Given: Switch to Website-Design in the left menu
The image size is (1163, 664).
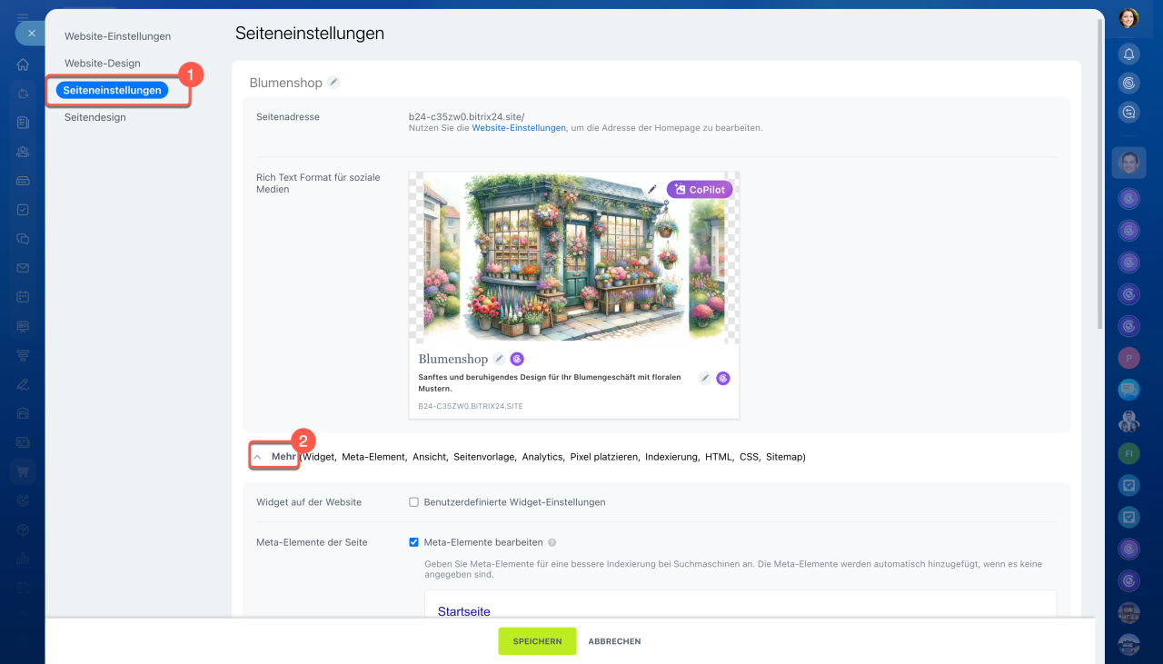Looking at the screenshot, I should click(103, 64).
